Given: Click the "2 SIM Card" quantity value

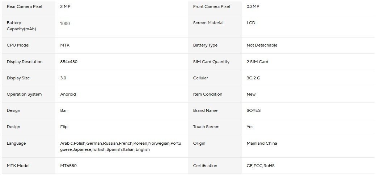Looking at the screenshot, I should (257, 62).
